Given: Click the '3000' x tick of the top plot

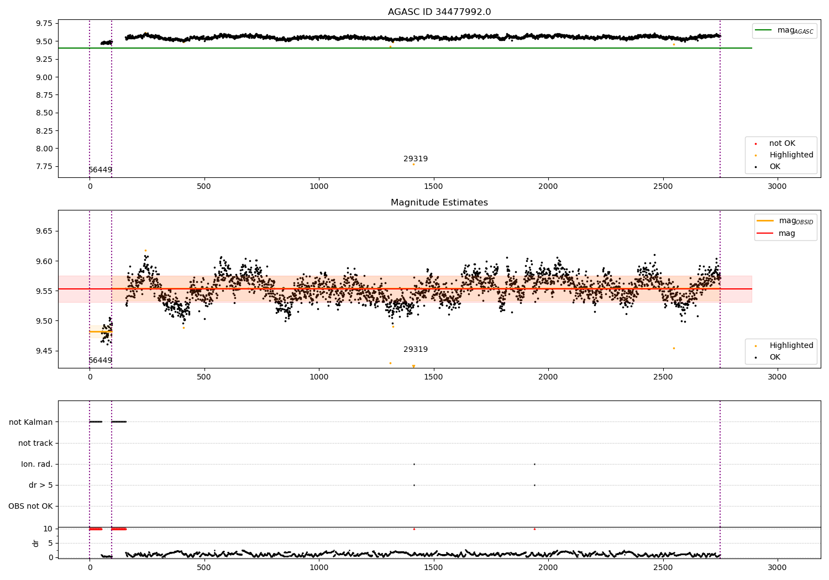Looking at the screenshot, I should [777, 187].
